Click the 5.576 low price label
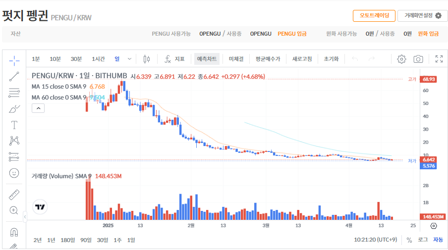This screenshot has width=448, height=250. [x=428, y=166]
